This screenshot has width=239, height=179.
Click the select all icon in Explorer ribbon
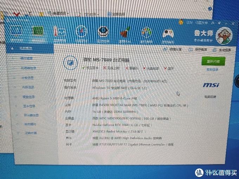(109, 14)
